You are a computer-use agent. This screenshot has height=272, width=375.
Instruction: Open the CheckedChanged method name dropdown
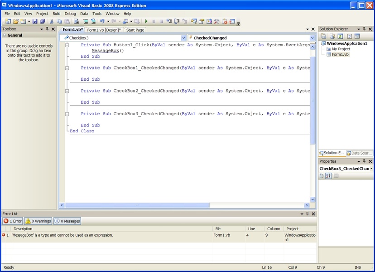(312, 38)
